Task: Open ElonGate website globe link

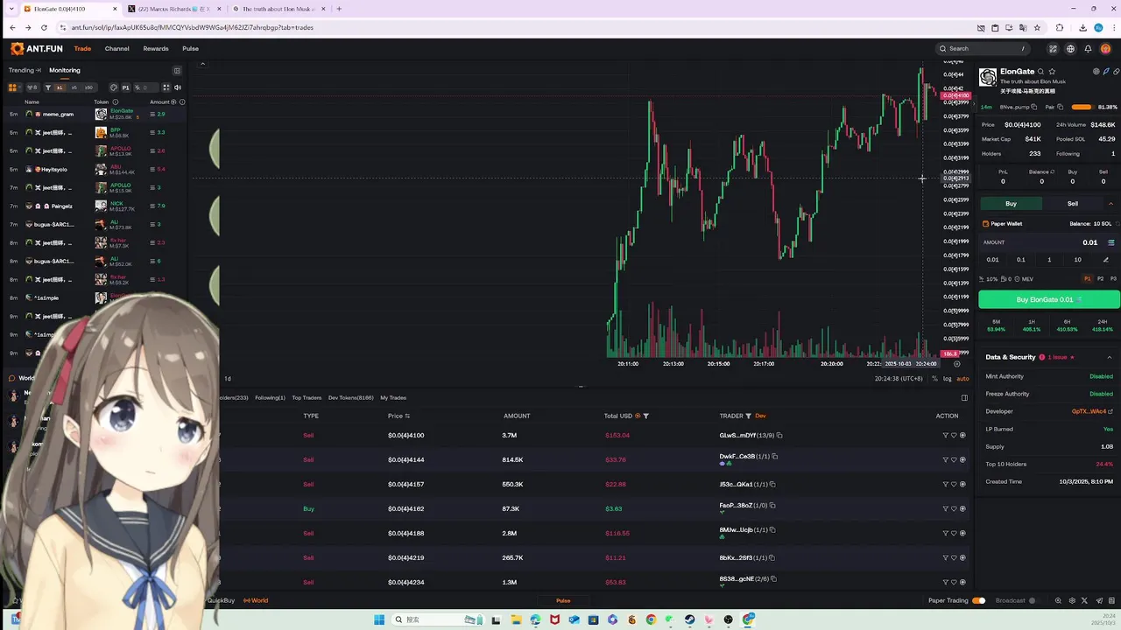Action: 1096,72
